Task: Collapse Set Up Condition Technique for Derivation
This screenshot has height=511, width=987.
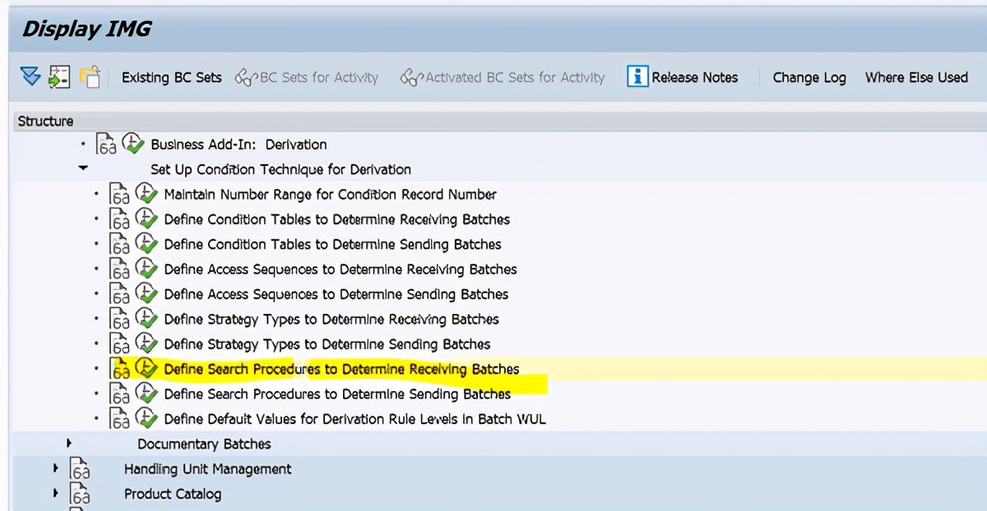Action: [x=81, y=168]
